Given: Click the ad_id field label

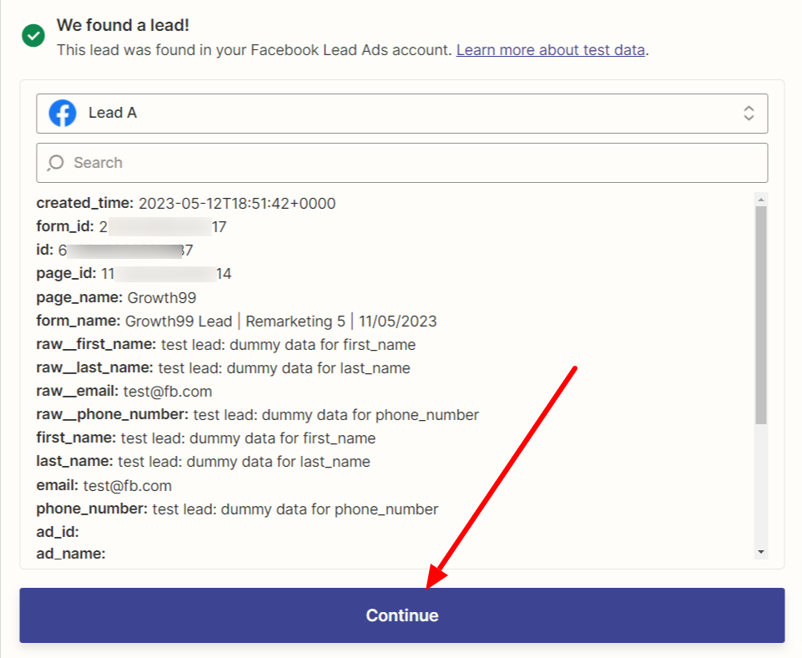Looking at the screenshot, I should (58, 532).
